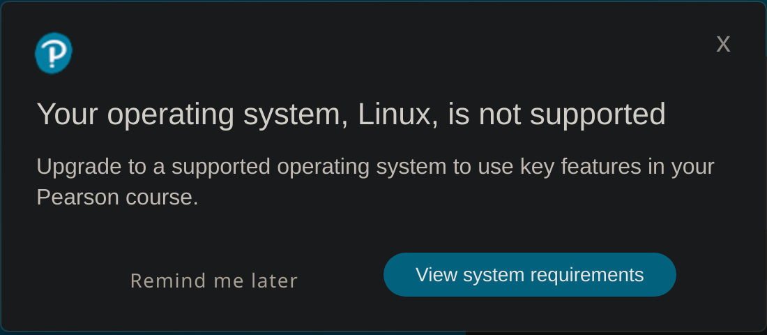This screenshot has width=767, height=335.
Task: Click the upgrade message paragraph
Action: tap(375, 181)
